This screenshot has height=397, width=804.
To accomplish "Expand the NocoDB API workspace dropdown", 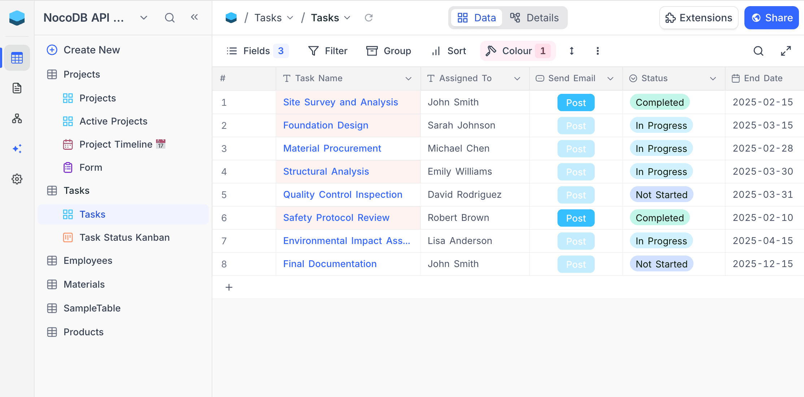I will click(x=143, y=18).
